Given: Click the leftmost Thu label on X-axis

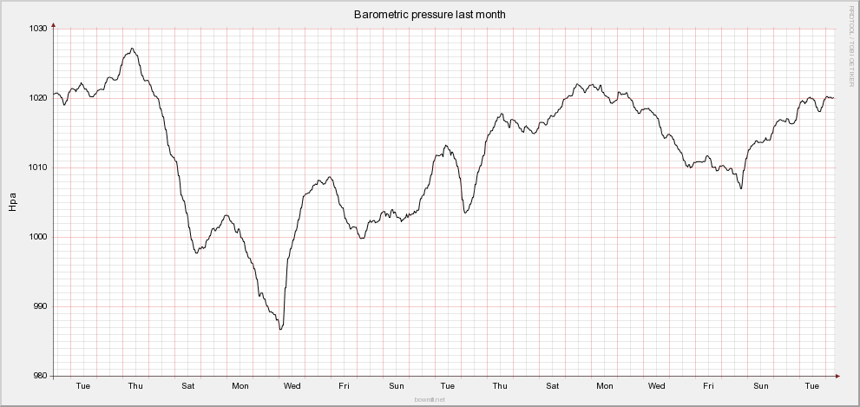Looking at the screenshot, I should pyautogui.click(x=135, y=385).
